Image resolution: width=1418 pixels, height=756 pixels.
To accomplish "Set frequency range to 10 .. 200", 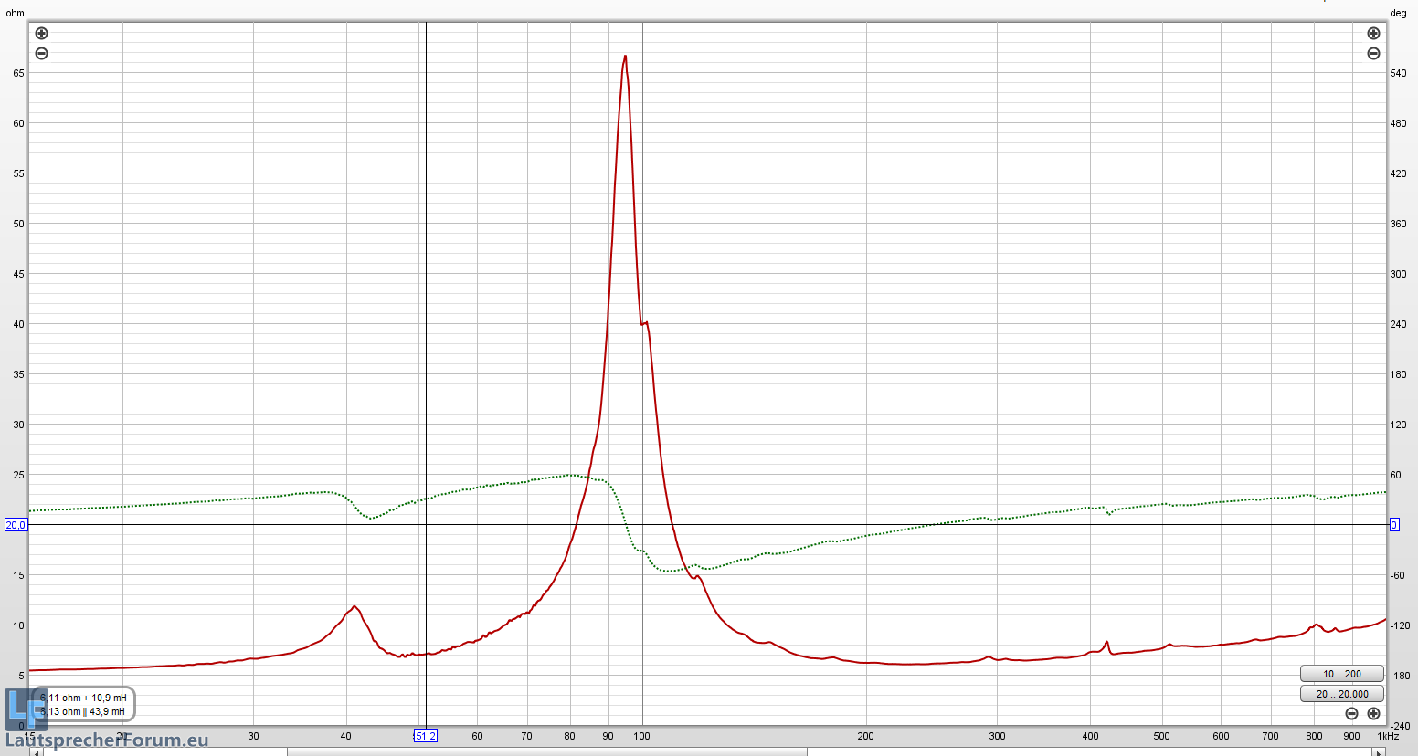I will click(1341, 674).
